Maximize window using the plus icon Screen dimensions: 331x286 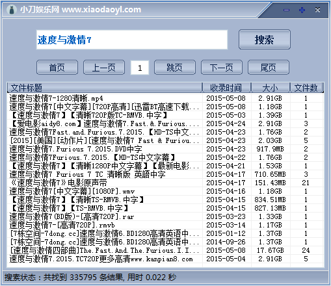click(x=302, y=10)
